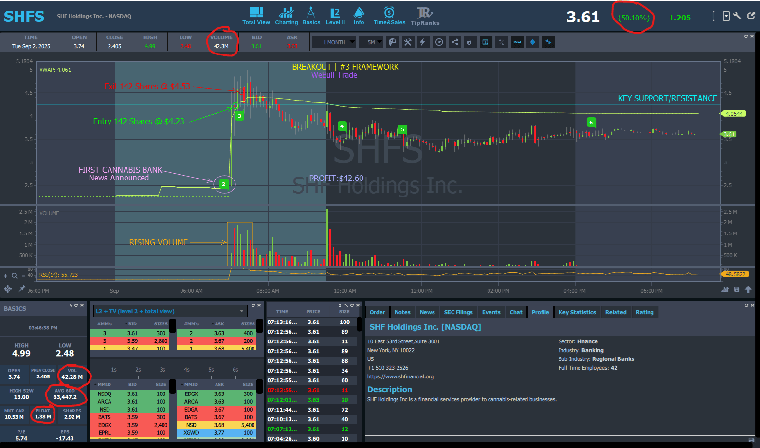Open the Level II view icon
760x448 pixels.
(335, 16)
